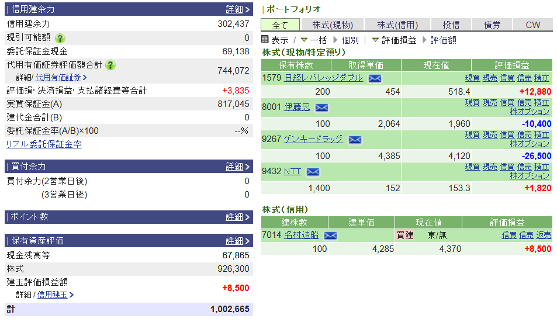
Task: Click help icon next to 現引可能額
Action: point(60,39)
